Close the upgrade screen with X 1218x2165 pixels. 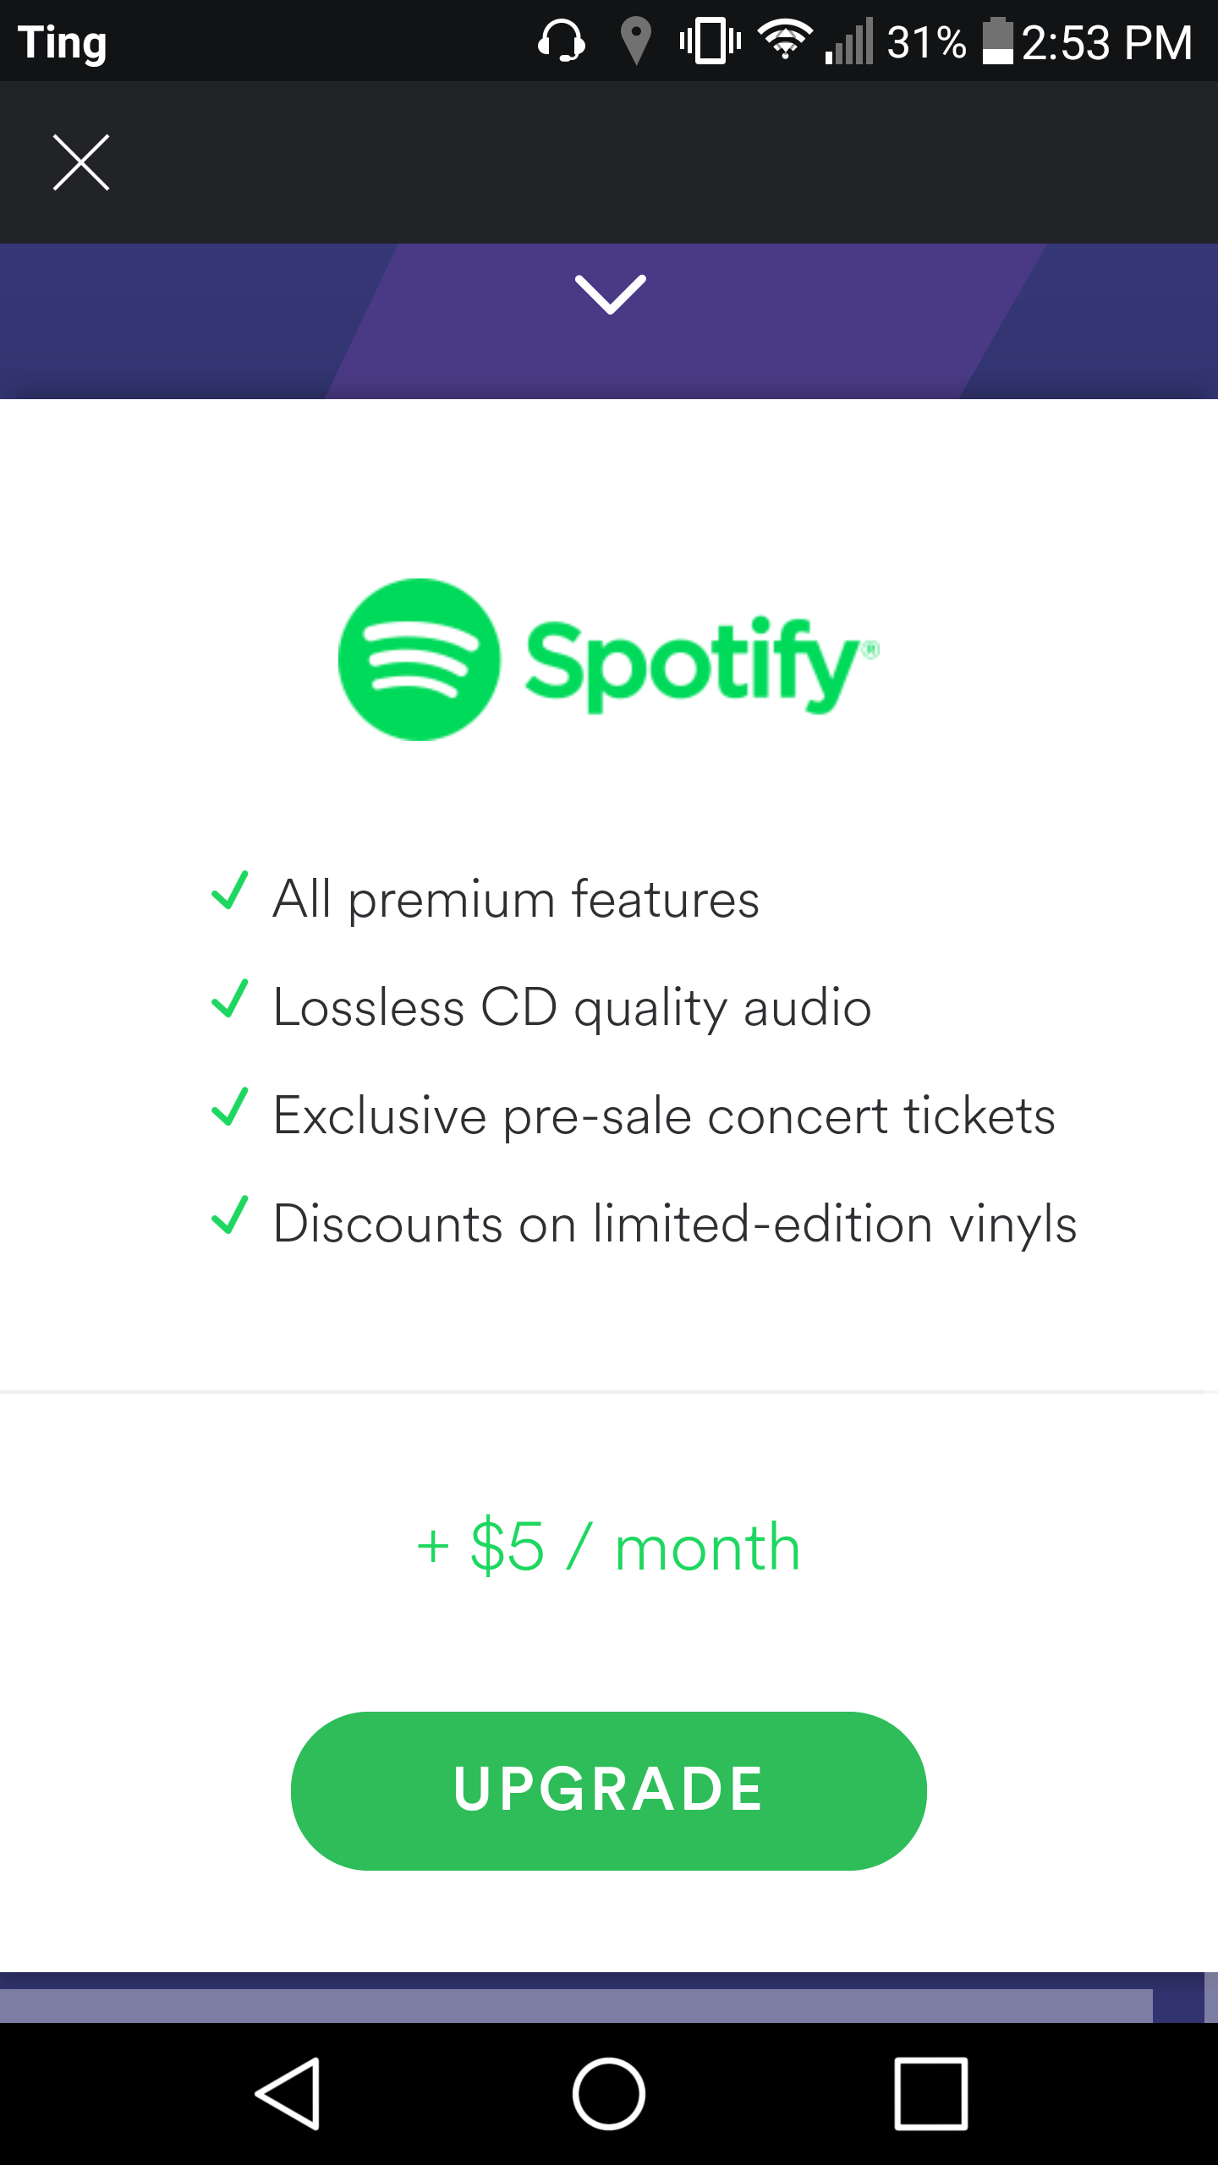[x=81, y=162]
